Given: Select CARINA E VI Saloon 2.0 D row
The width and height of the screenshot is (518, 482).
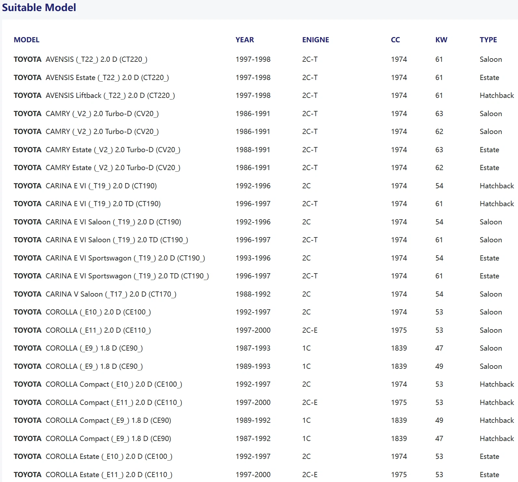Looking at the screenshot, I should [264, 222].
